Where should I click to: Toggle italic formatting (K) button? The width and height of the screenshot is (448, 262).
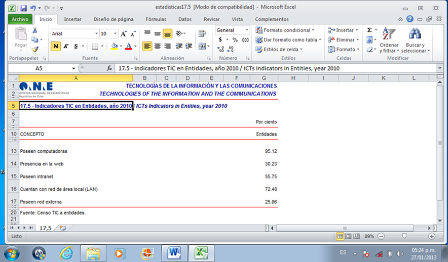pyautogui.click(x=66, y=46)
